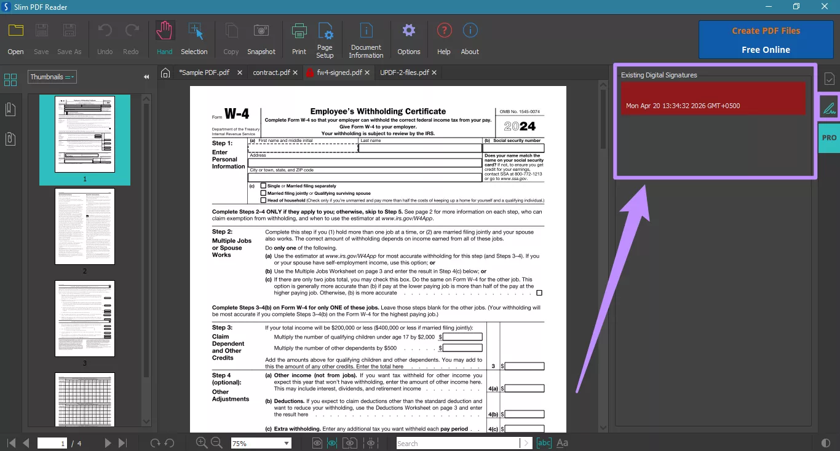Open the Help documentation
Viewport: 840px width, 451px height.
443,37
